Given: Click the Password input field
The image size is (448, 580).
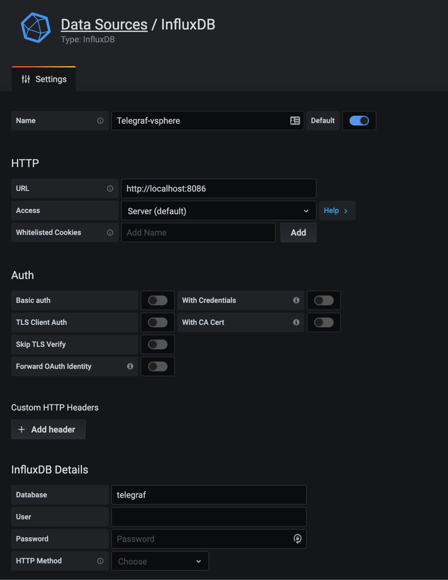Looking at the screenshot, I should [x=209, y=539].
